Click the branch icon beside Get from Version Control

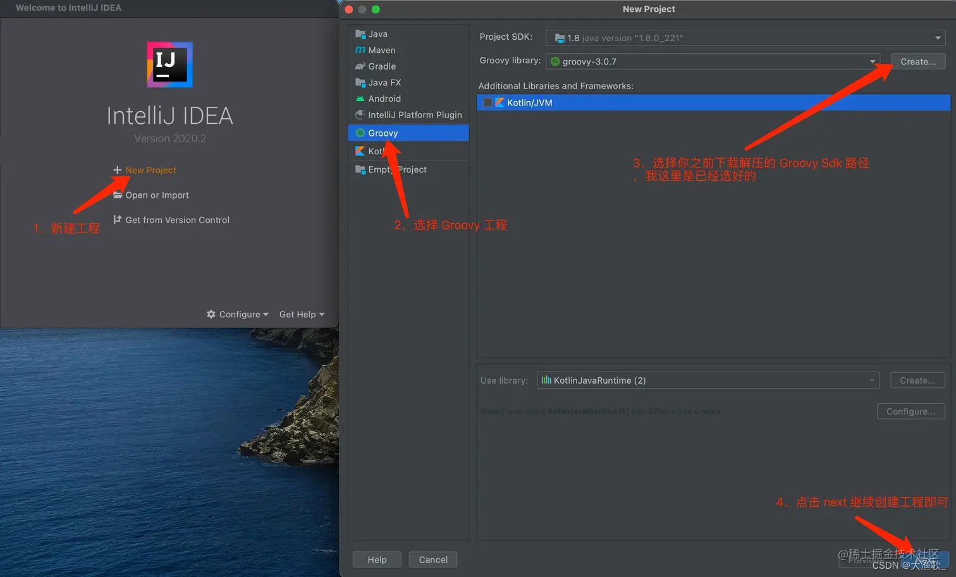coord(117,219)
